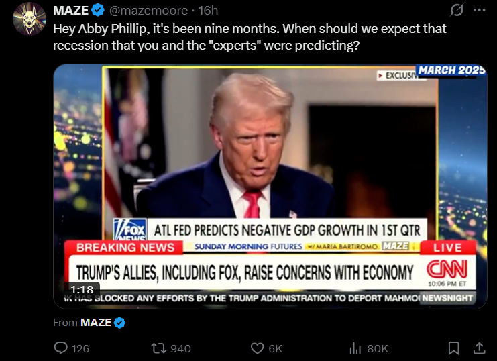Screen dimensions: 497x361
Task: View analytics via the bar chart icon
Action: coord(355,348)
